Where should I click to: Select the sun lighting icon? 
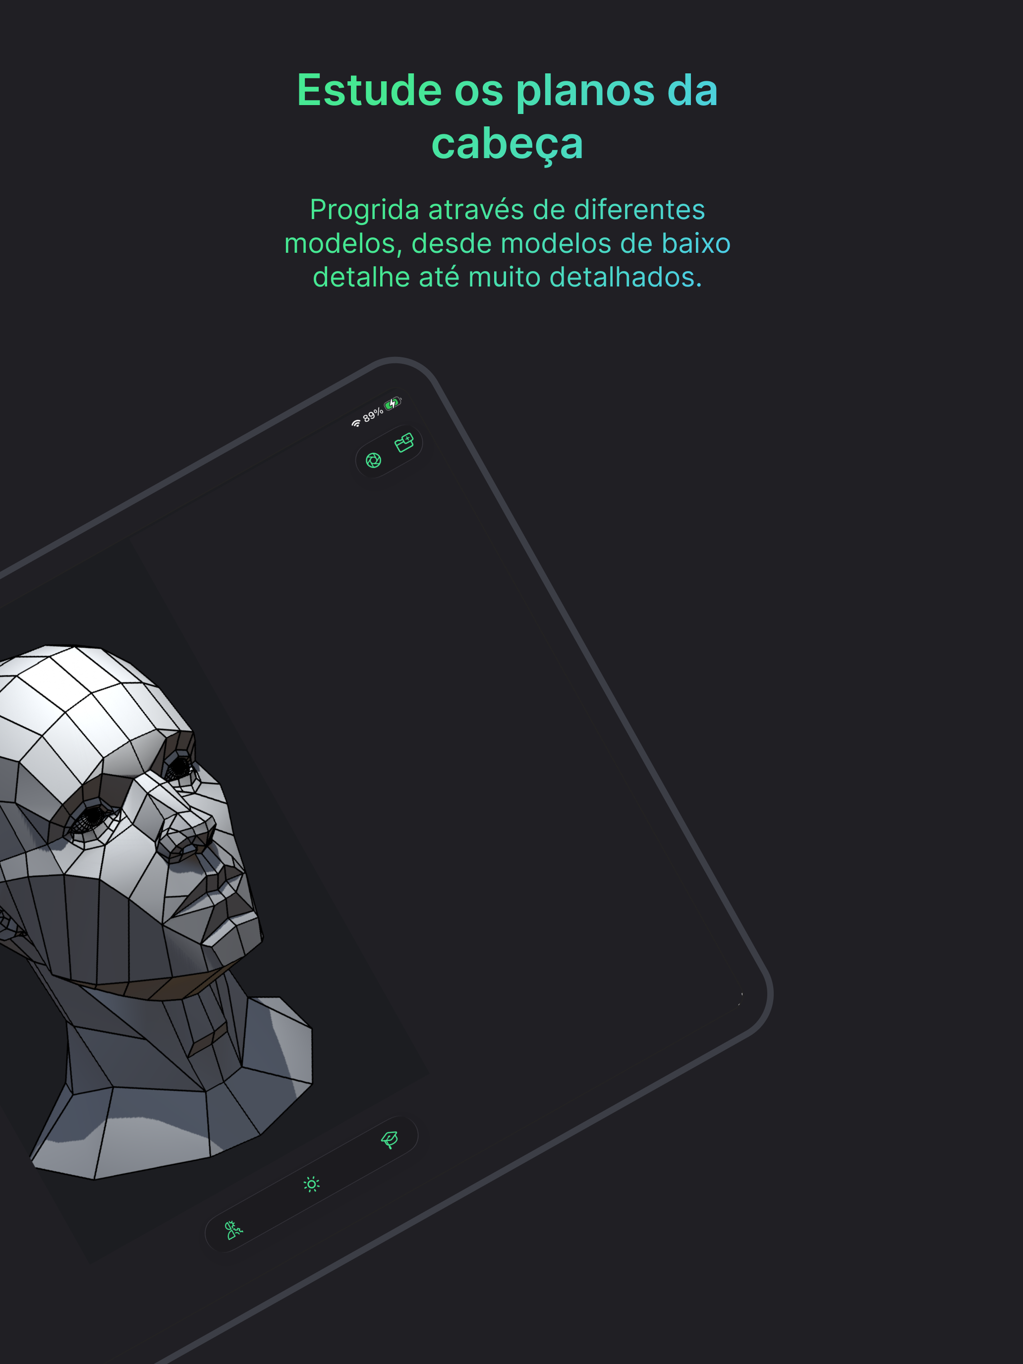(311, 1184)
